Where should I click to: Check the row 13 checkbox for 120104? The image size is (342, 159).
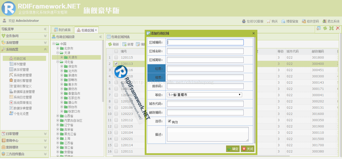click(116, 132)
